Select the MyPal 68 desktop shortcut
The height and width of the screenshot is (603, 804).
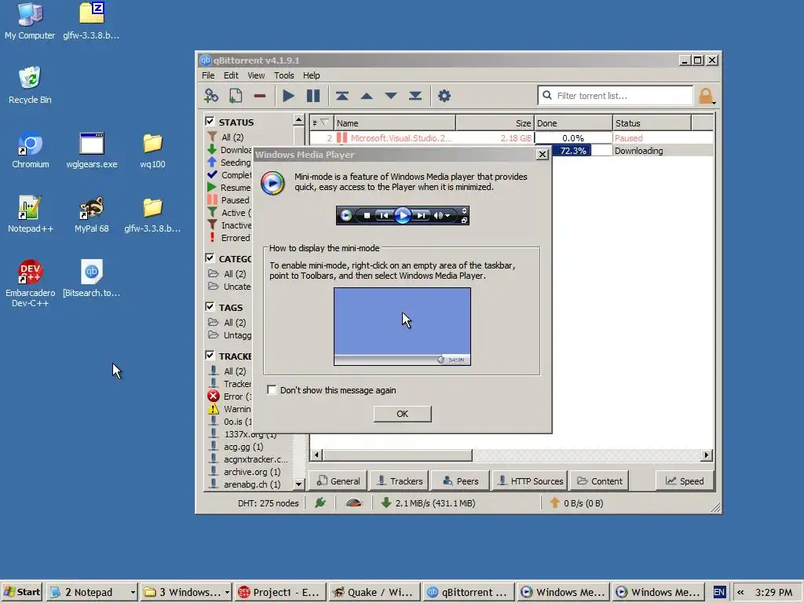point(92,214)
